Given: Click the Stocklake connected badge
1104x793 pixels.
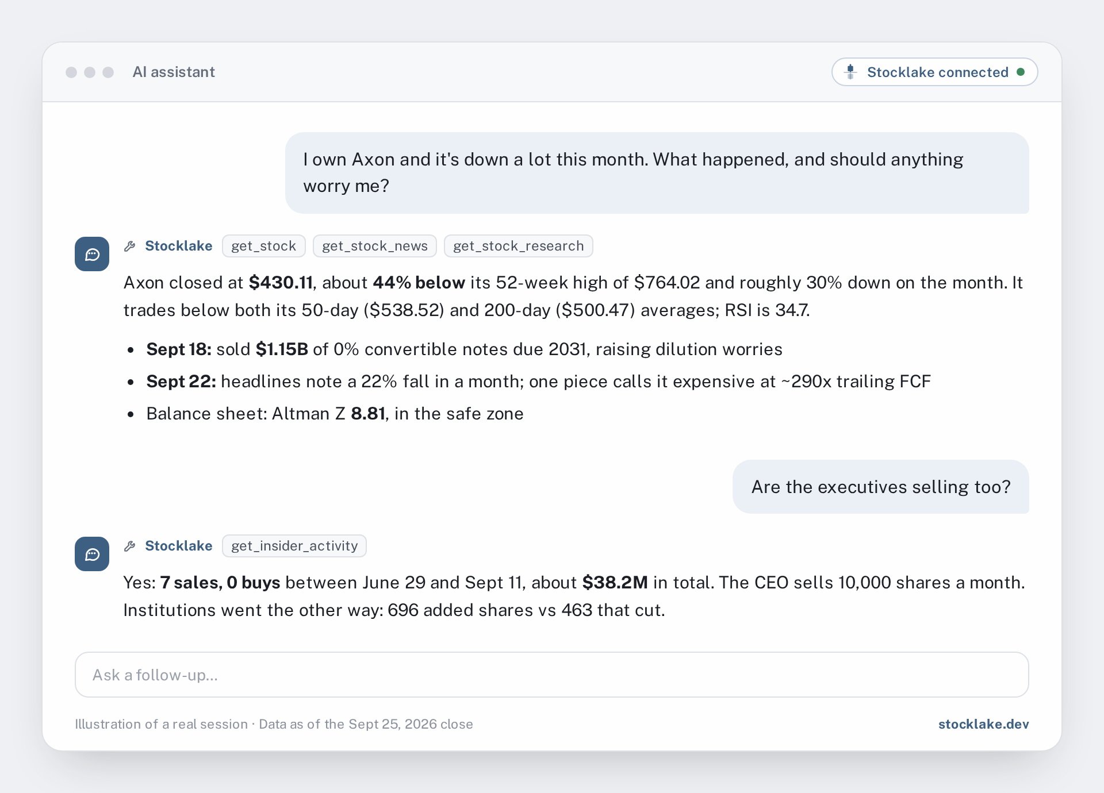Looking at the screenshot, I should 934,72.
